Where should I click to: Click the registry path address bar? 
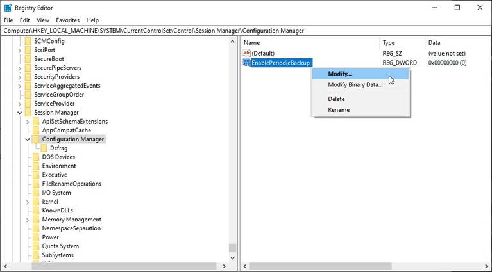[246, 31]
